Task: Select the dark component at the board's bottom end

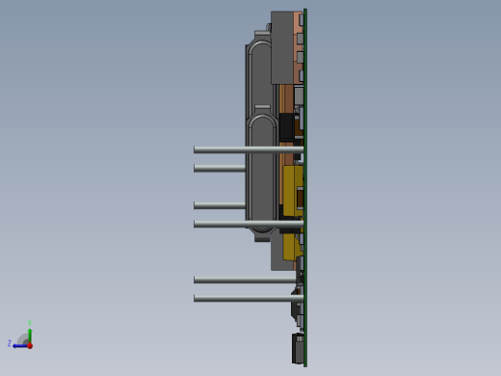Action: click(x=298, y=349)
